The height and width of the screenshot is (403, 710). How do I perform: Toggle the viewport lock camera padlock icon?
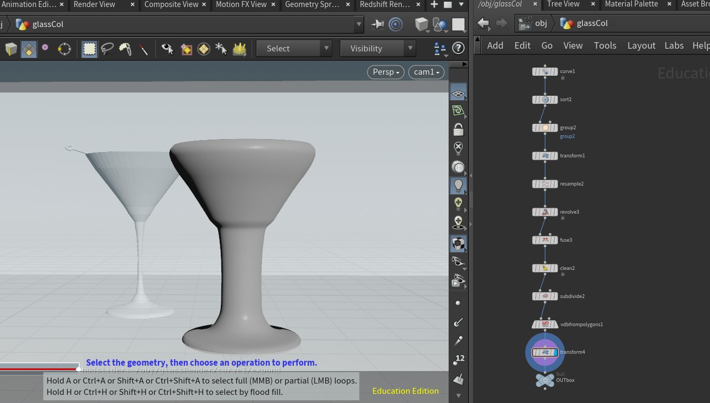(458, 130)
